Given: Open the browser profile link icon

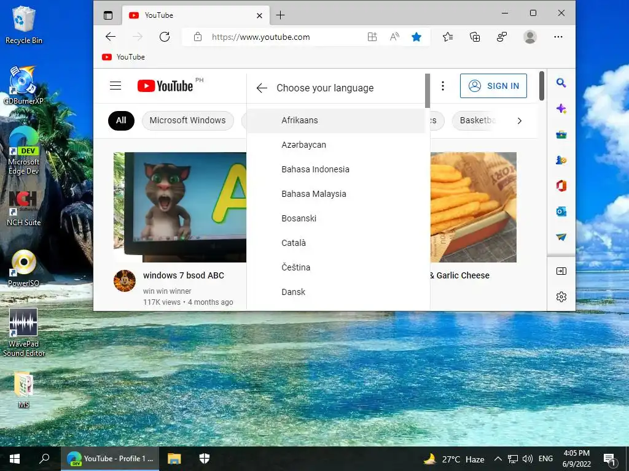Looking at the screenshot, I should (x=502, y=37).
